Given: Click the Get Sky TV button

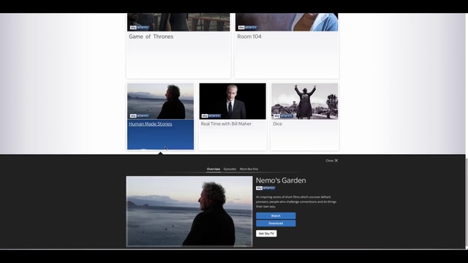Looking at the screenshot, I should click(x=266, y=234).
